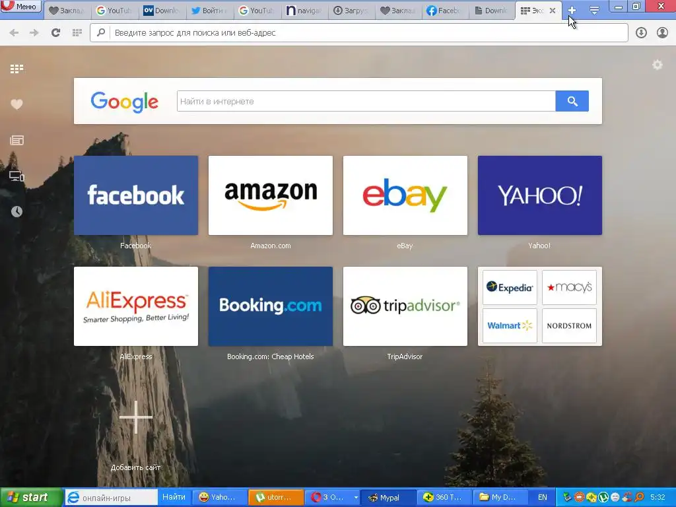Click the EN language indicator
This screenshot has height=507, width=676.
tap(543, 498)
